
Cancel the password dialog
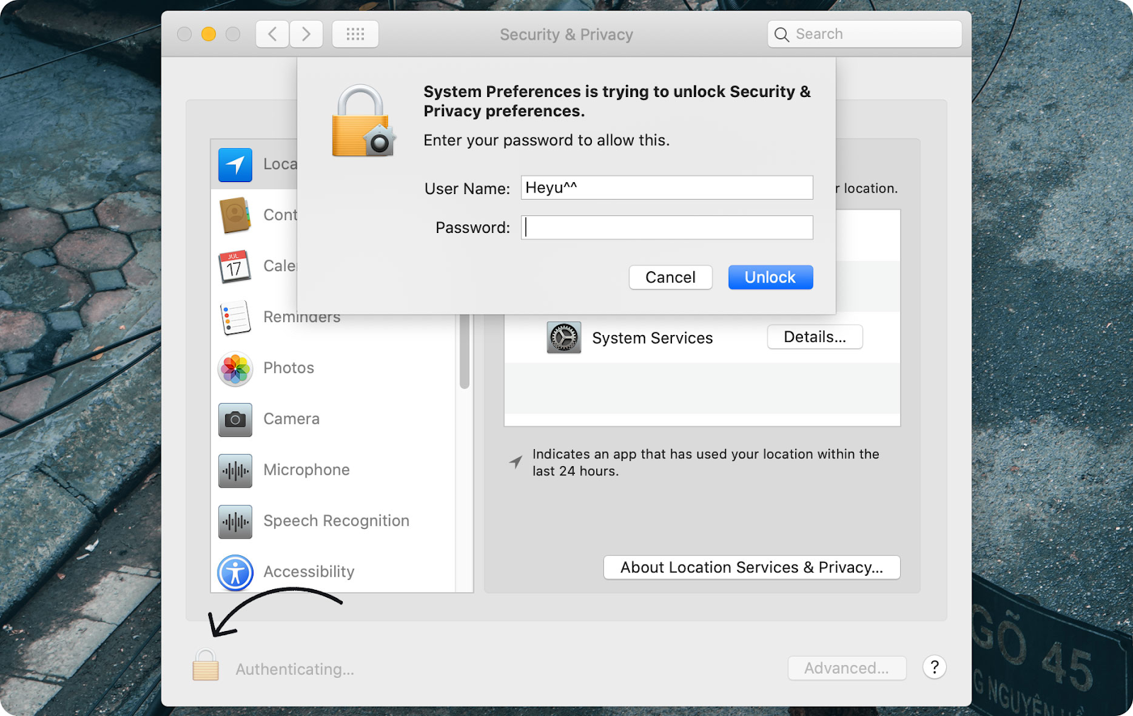coord(671,278)
